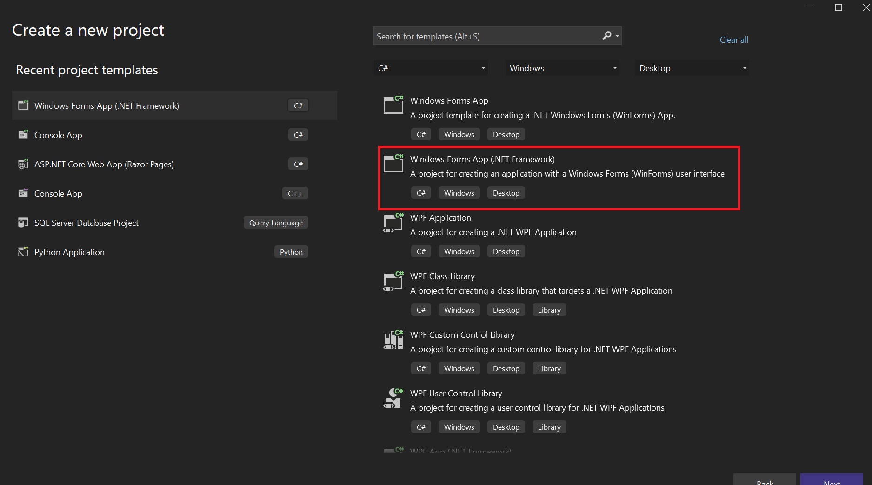Click the Desktop tag under WPF Application

(506, 251)
